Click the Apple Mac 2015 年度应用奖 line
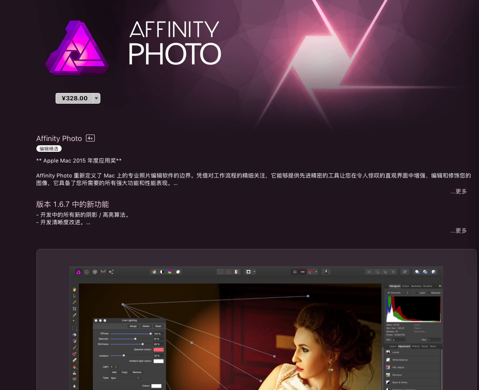Screen dimensions: 479x390 [79, 161]
